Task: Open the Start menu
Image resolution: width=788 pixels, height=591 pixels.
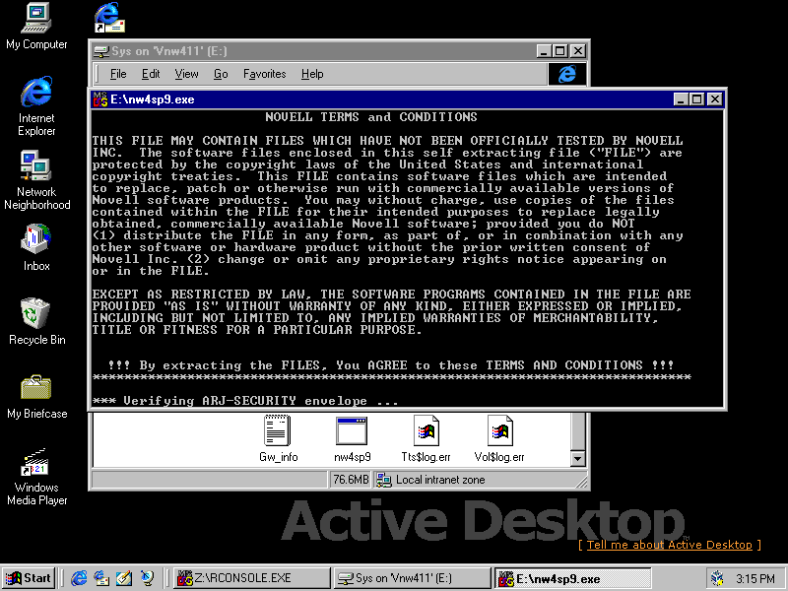Action: coord(29,578)
